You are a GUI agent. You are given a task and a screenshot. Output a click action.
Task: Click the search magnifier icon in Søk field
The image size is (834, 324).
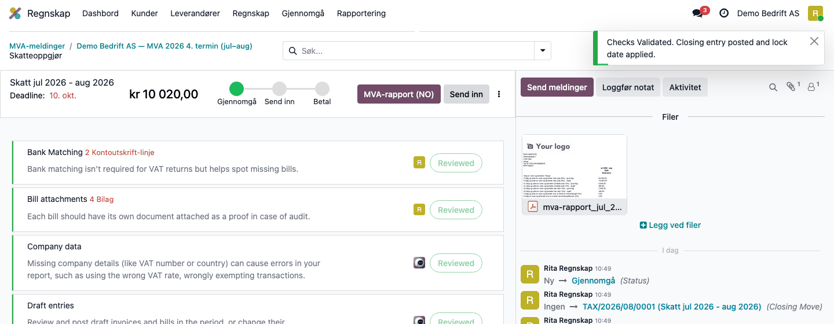[292, 51]
